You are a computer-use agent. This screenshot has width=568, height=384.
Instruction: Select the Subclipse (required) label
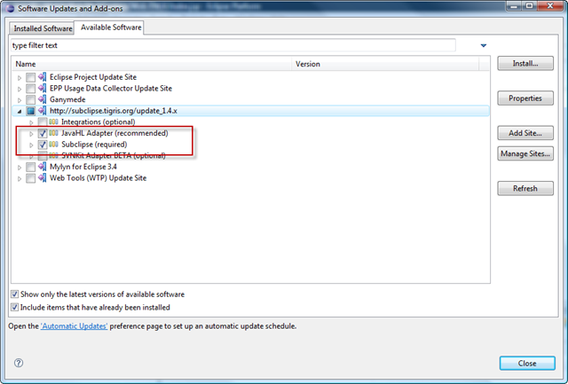pos(94,145)
